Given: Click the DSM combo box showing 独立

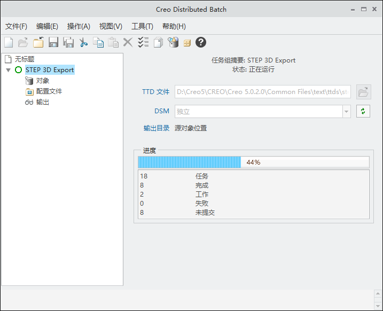Looking at the screenshot, I should 263,111.
